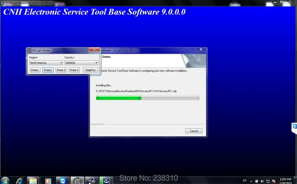
Task: Click the green installation progress bar
Action: pyautogui.click(x=148, y=98)
